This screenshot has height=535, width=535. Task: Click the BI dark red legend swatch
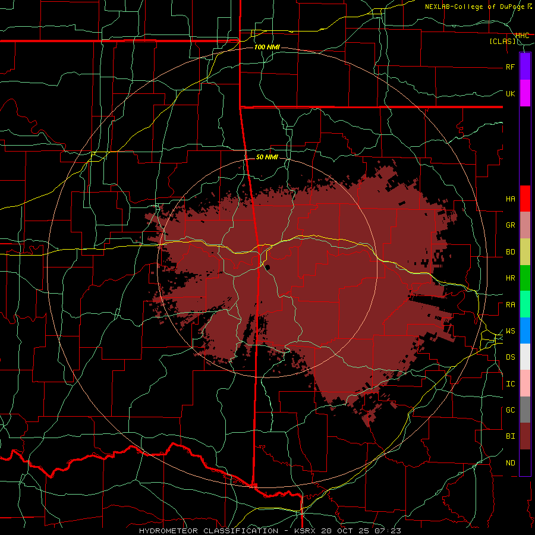point(525,436)
